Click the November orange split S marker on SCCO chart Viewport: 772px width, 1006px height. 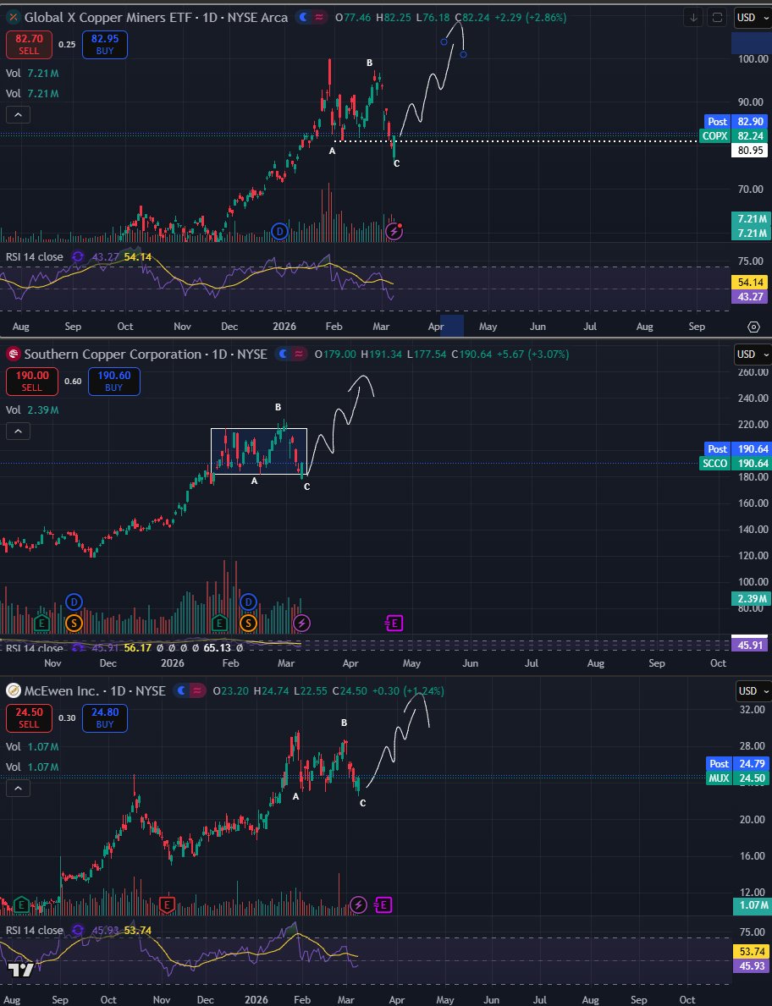(x=74, y=623)
